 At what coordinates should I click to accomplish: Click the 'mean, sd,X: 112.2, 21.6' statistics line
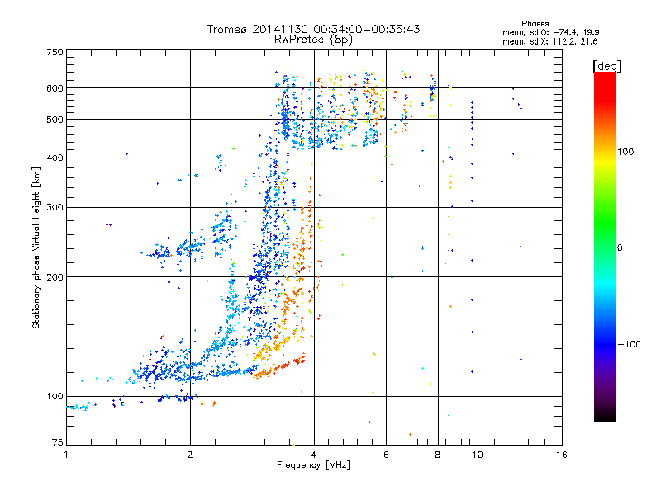pyautogui.click(x=549, y=41)
